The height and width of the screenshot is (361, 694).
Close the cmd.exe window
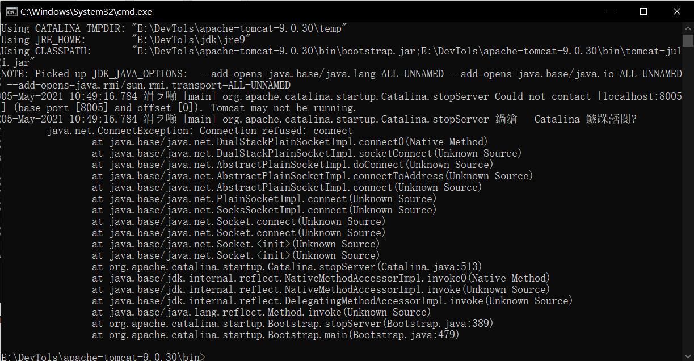[676, 11]
